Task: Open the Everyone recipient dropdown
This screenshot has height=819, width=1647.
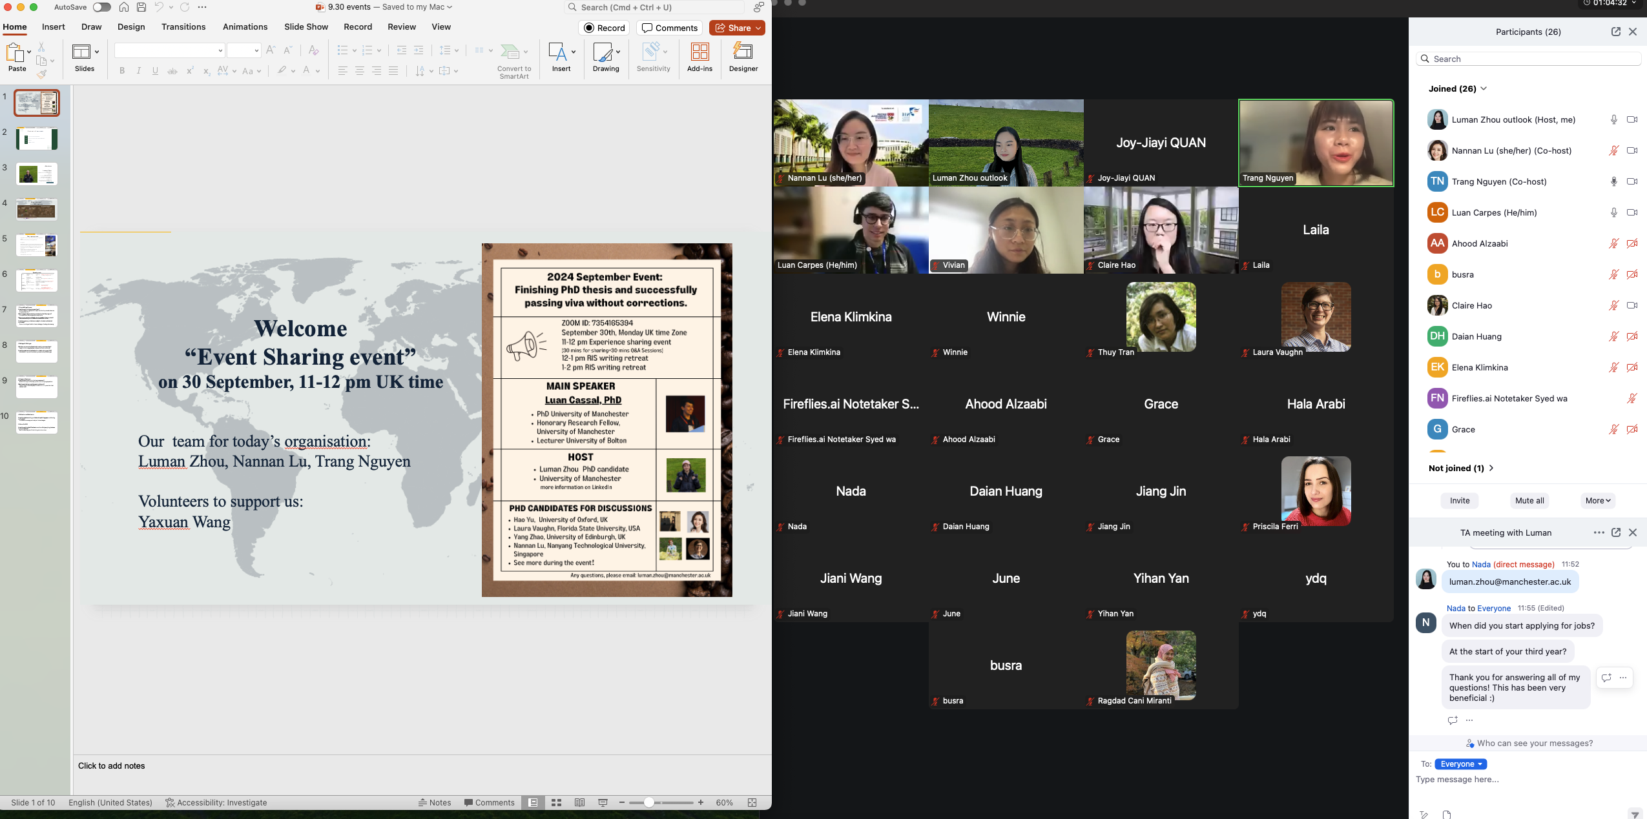Action: coord(1460,763)
